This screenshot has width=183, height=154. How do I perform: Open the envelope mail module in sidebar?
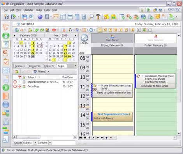point(6,71)
